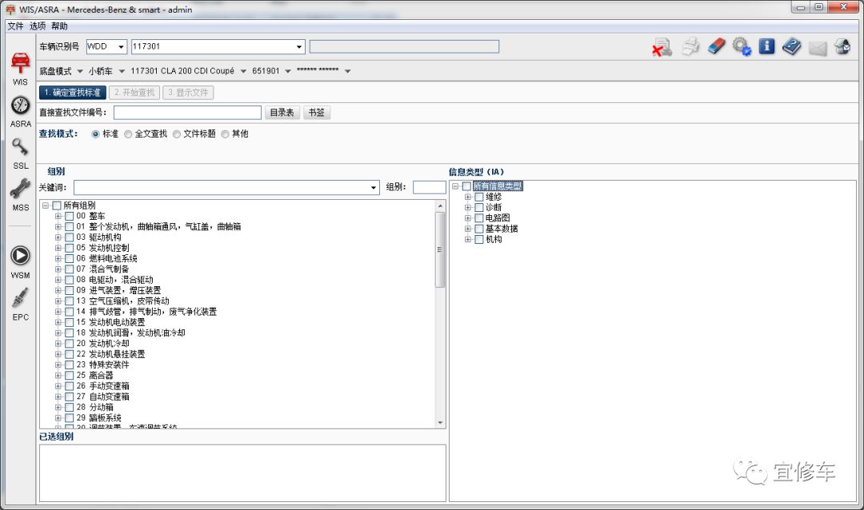864x510 pixels.
Task: Focus the 直接查找文件编号 input field
Action: [x=187, y=113]
